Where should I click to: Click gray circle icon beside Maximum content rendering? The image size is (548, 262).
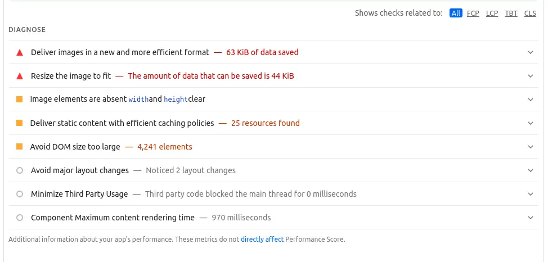tap(20, 218)
